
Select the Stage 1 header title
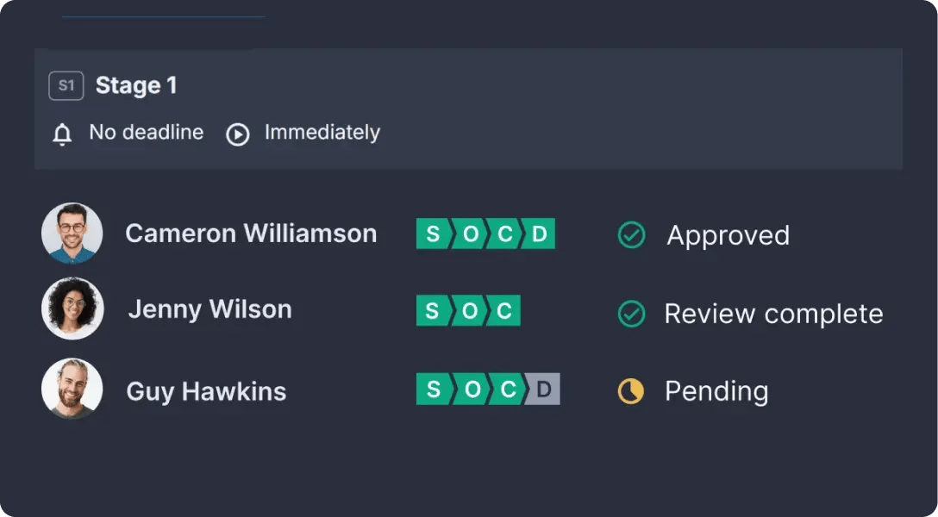click(x=136, y=85)
